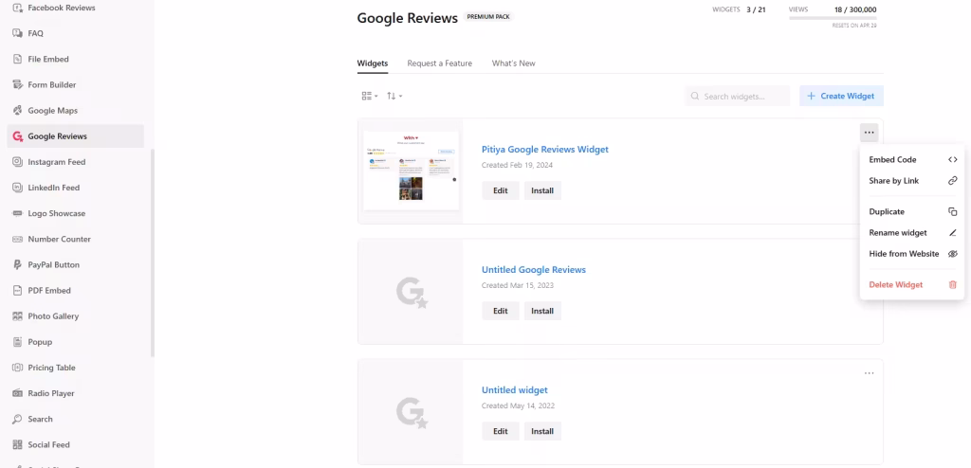Select Rename widget menu entry

coord(913,233)
